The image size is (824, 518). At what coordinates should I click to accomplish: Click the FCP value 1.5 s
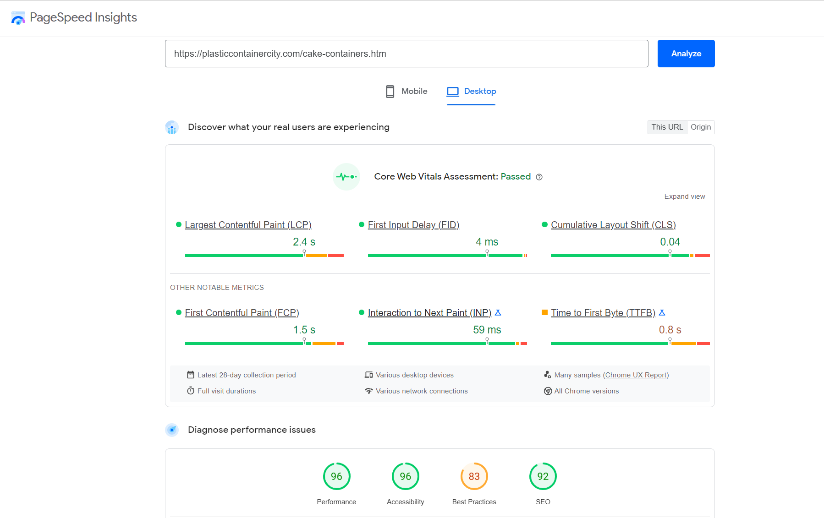coord(304,330)
